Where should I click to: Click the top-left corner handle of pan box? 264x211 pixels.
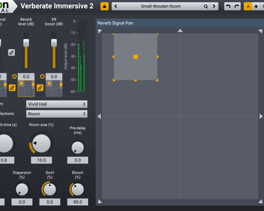click(114, 34)
